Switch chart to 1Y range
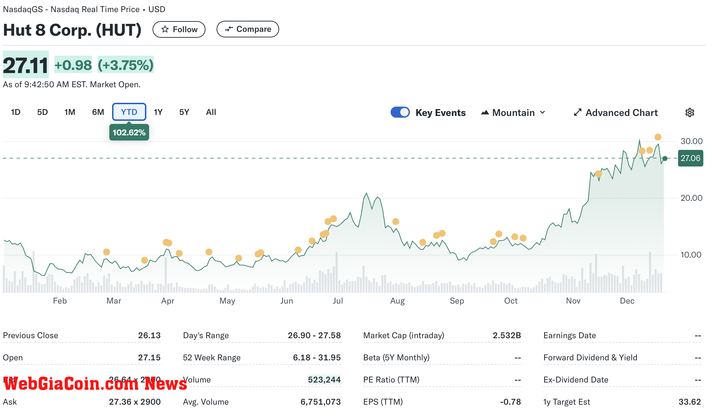The image size is (713, 414). point(158,112)
